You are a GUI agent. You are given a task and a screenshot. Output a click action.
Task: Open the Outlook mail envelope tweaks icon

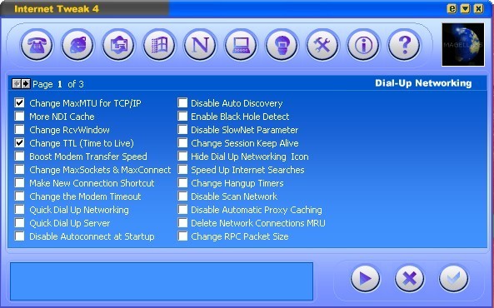118,45
